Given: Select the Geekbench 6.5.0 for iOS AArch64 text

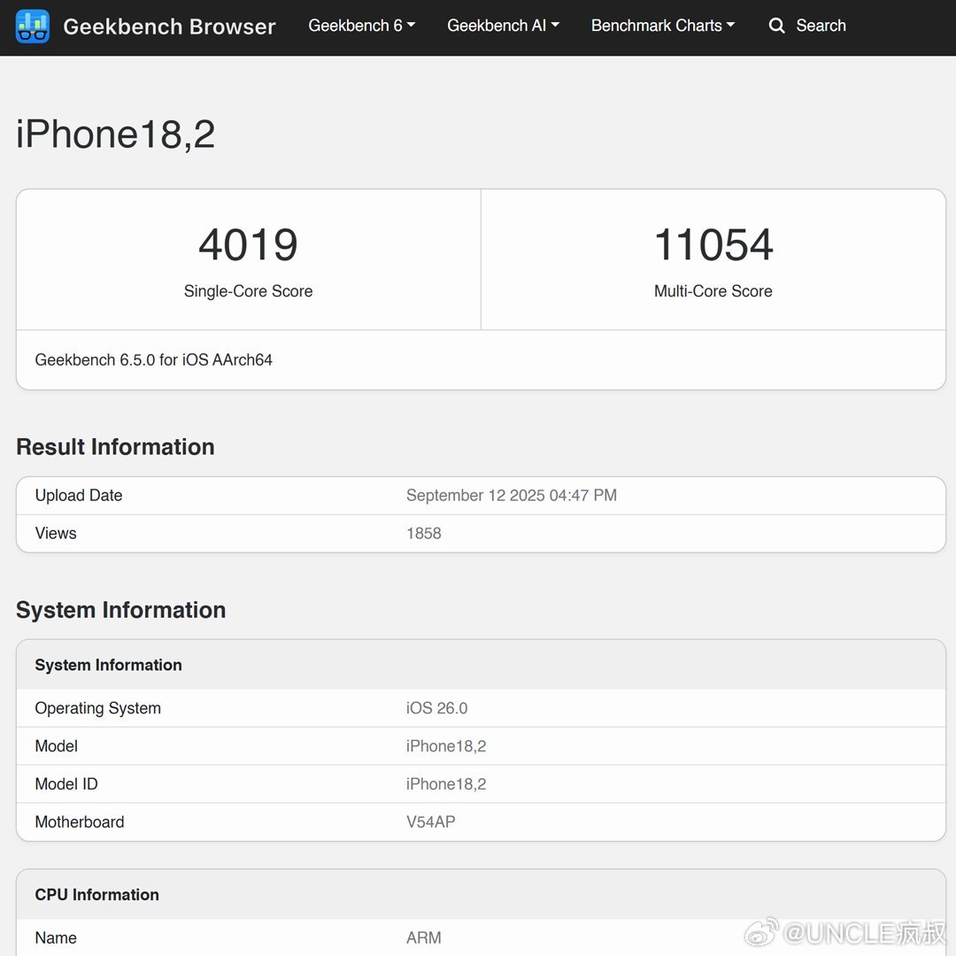Looking at the screenshot, I should 154,359.
